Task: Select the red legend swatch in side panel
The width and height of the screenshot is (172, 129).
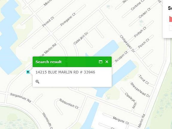Action: [x=171, y=19]
